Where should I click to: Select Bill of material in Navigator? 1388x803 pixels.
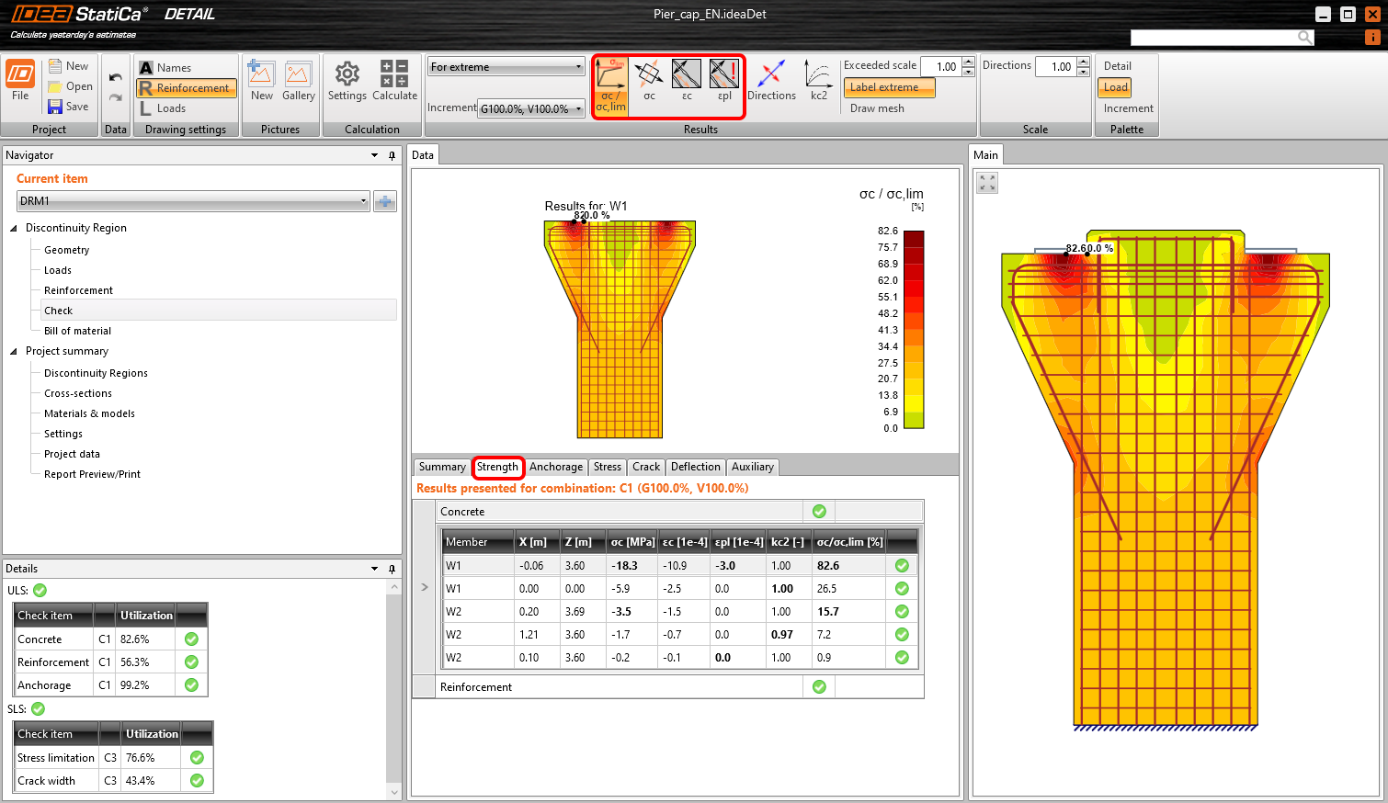[77, 331]
